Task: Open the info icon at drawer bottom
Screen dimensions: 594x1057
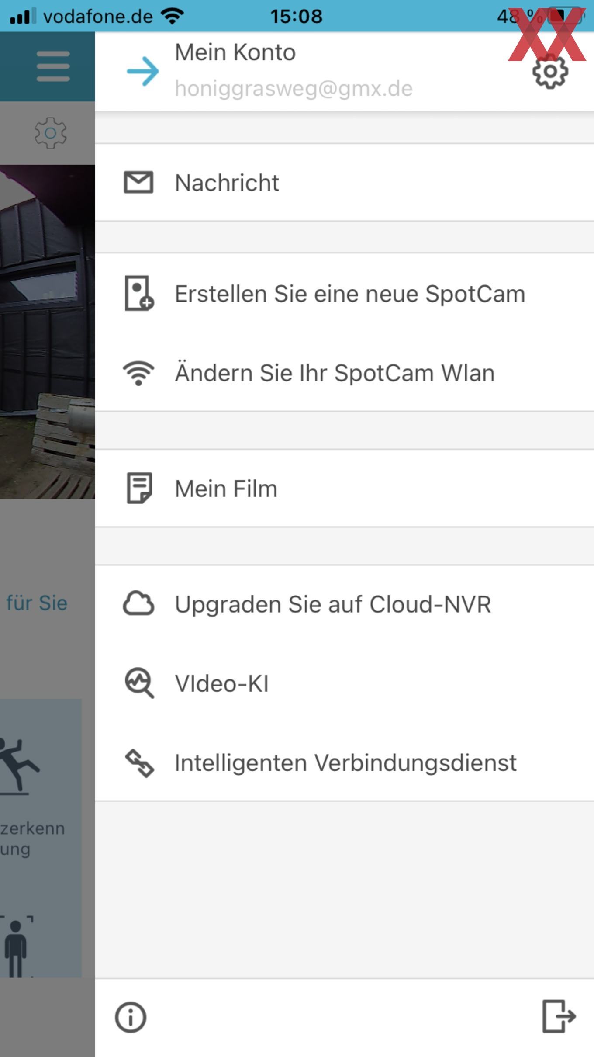Action: (x=131, y=1017)
